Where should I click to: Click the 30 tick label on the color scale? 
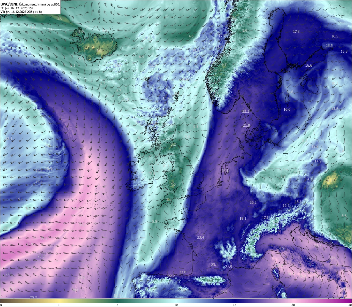point(293,305)
